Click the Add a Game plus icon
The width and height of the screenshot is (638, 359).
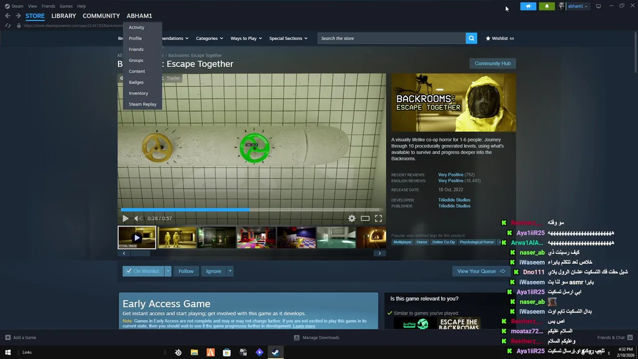pos(7,338)
